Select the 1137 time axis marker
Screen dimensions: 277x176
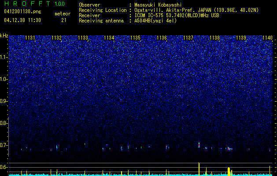pos(188,38)
